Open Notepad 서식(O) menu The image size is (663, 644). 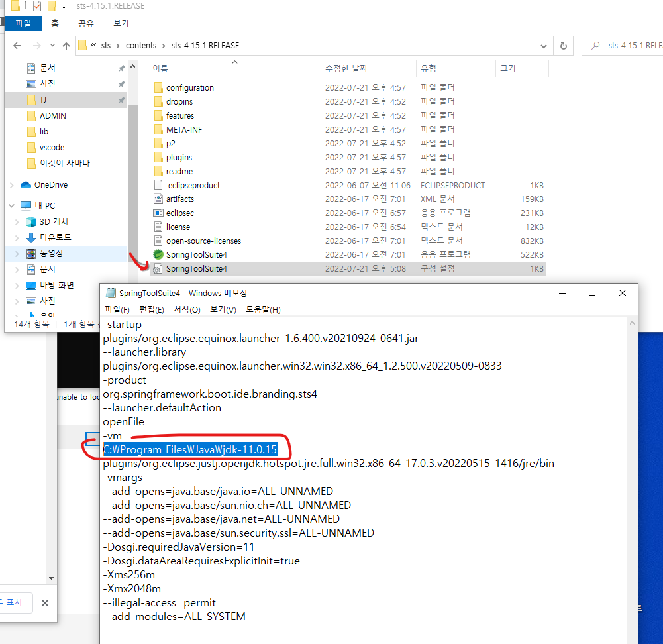[187, 310]
